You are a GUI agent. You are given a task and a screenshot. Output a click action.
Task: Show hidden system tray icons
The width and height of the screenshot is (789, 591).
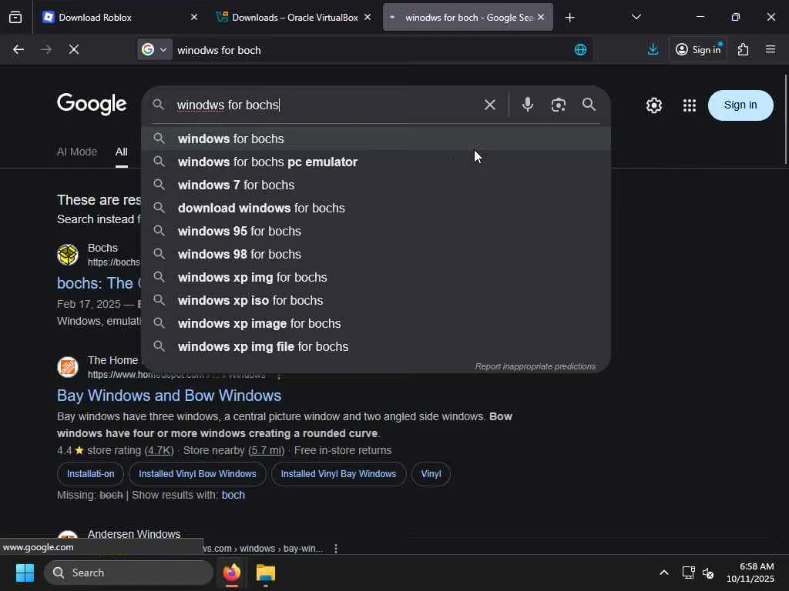click(663, 573)
